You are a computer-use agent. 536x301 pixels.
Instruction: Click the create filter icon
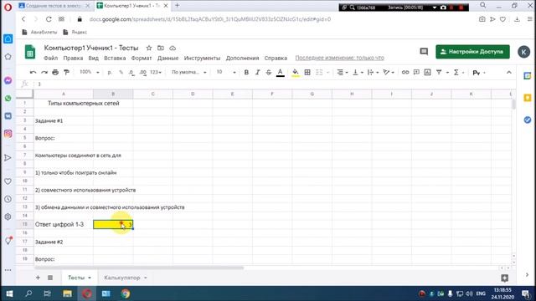click(439, 73)
